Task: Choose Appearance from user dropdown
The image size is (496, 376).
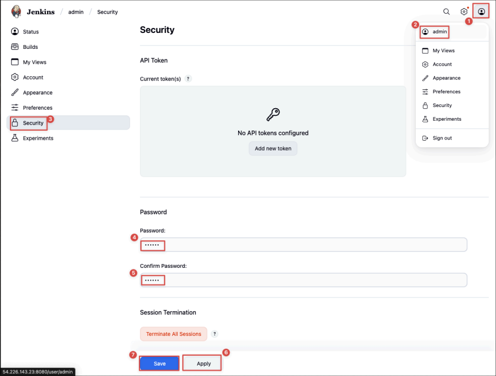Action: click(x=452, y=78)
